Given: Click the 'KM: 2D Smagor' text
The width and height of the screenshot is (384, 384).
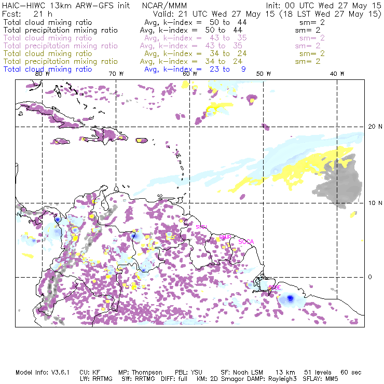Looking at the screenshot, I should point(221,379).
